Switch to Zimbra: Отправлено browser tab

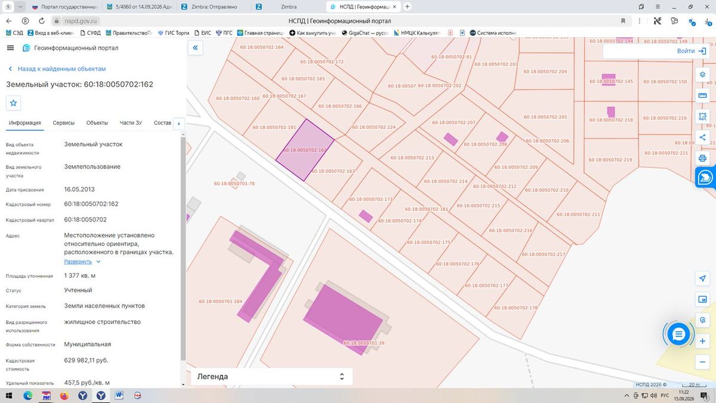[x=215, y=7]
